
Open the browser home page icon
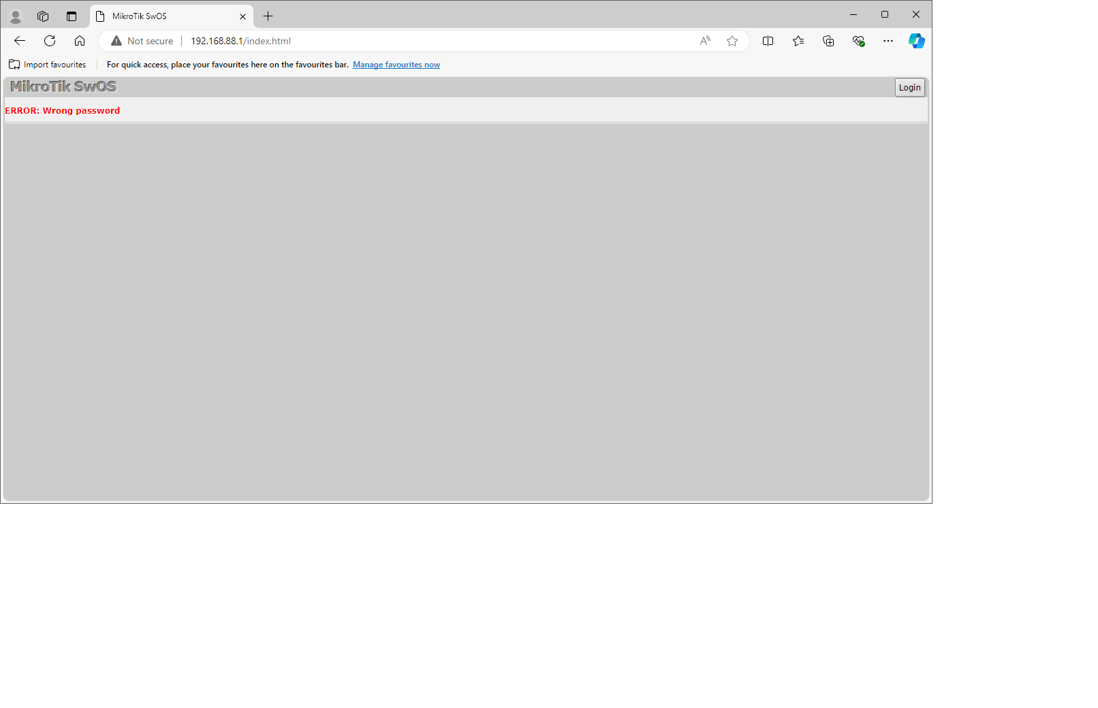click(x=80, y=41)
